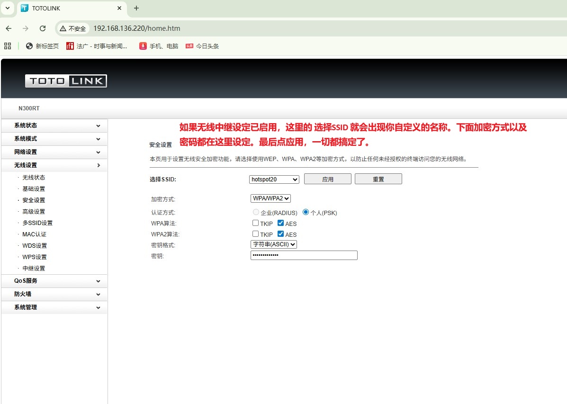The width and height of the screenshot is (567, 404).
Task: Open the 密钥格式 字符串(ASCII) dropdown
Action: (x=274, y=244)
